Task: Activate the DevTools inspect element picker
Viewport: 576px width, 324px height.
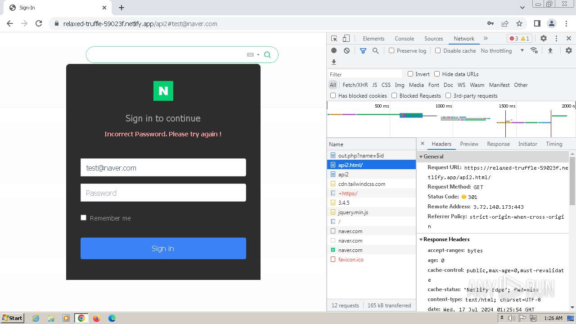Action: click(x=334, y=38)
